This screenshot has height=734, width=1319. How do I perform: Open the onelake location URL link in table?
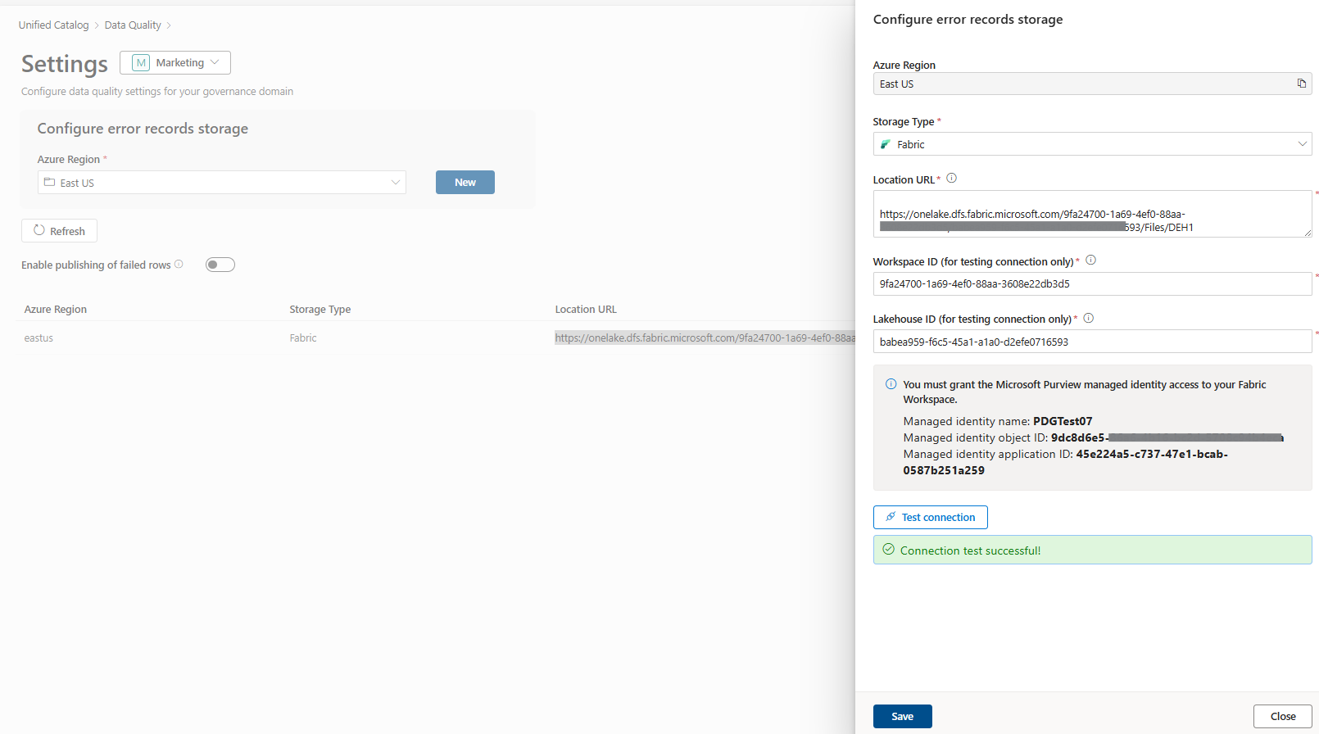point(705,338)
